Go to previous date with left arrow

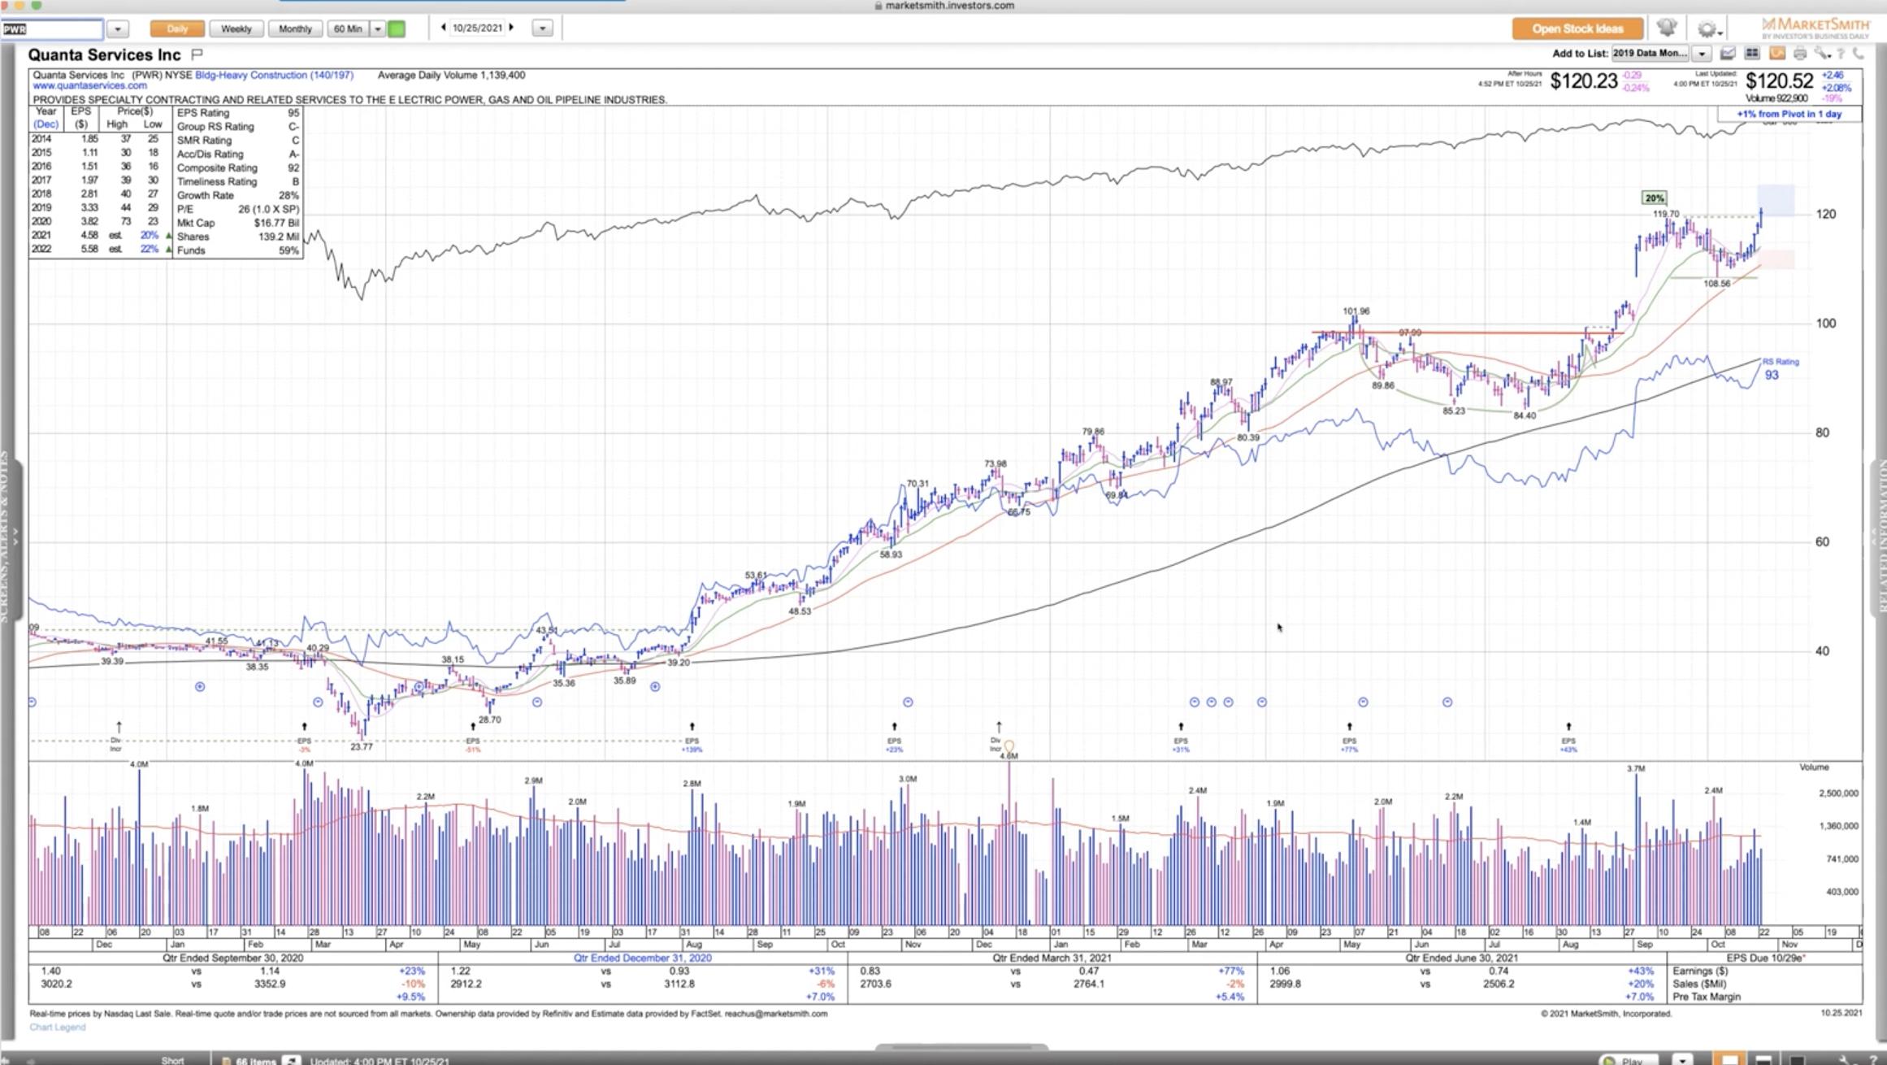443,28
